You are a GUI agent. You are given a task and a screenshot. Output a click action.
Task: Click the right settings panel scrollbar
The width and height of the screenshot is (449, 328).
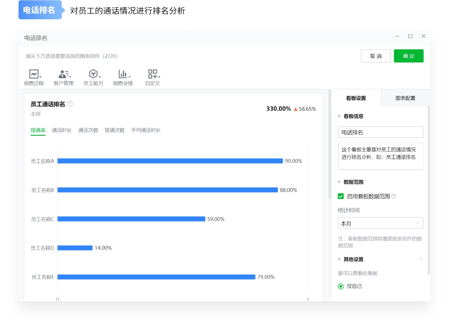coord(428,189)
